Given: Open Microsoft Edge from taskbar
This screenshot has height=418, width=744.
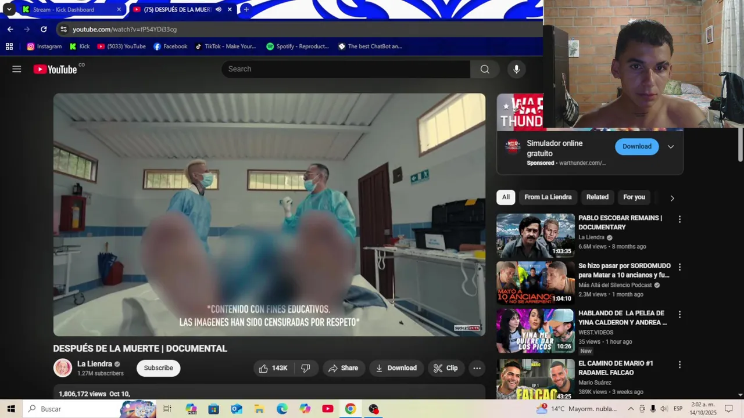Looking at the screenshot, I should coord(282,409).
